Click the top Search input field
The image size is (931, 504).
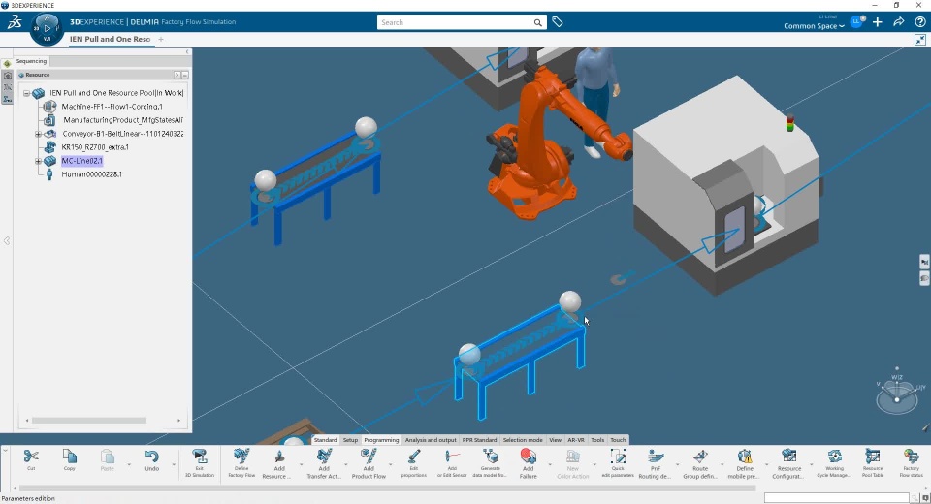coord(455,22)
